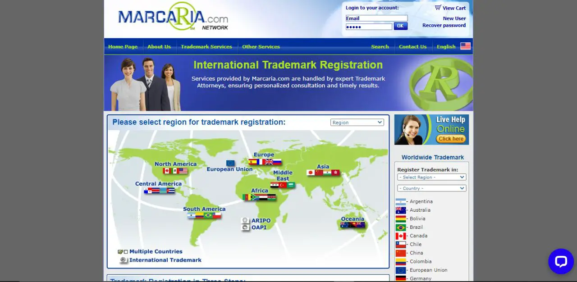Click the Recover password link
This screenshot has height=282, width=577.
(444, 25)
